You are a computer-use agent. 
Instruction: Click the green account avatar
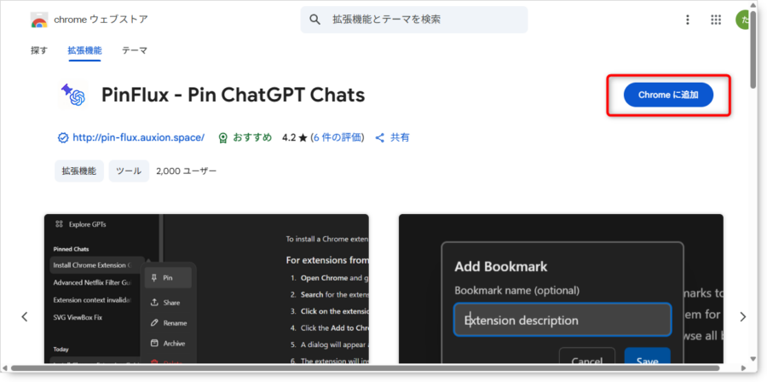coord(742,20)
